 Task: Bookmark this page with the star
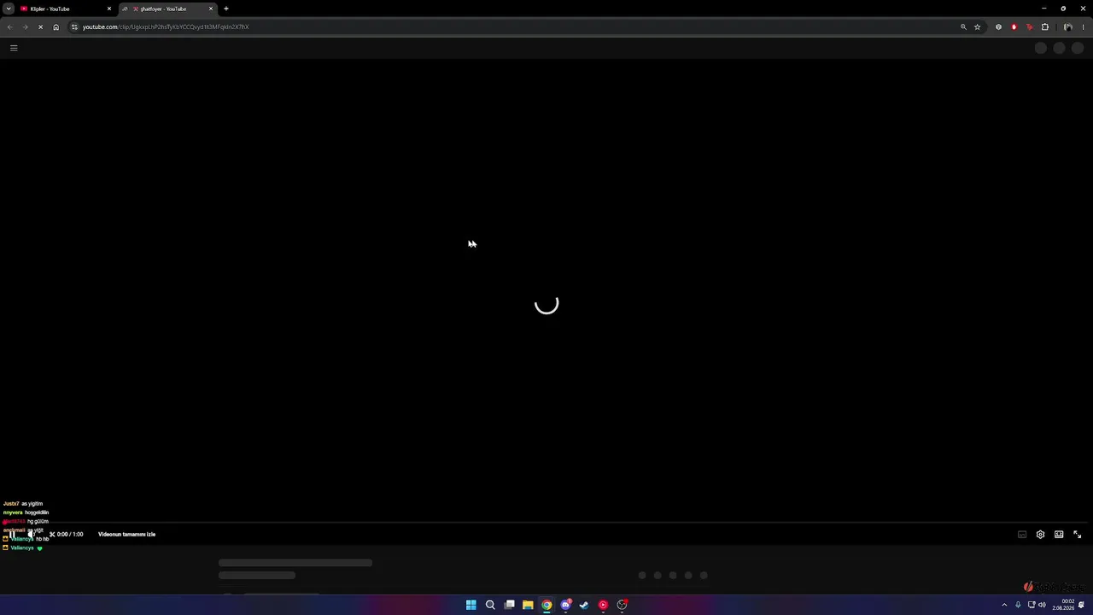pyautogui.click(x=978, y=26)
